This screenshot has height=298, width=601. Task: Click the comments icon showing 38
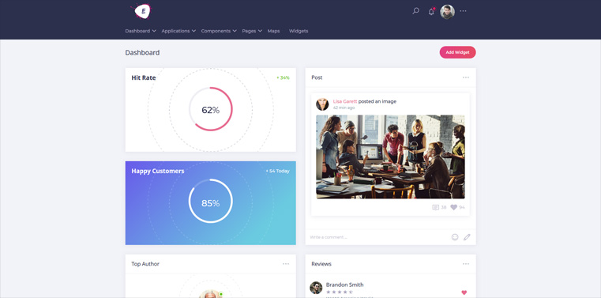point(435,207)
